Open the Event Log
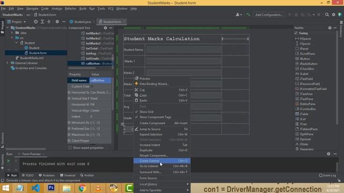344x193 pixels. [327, 175]
